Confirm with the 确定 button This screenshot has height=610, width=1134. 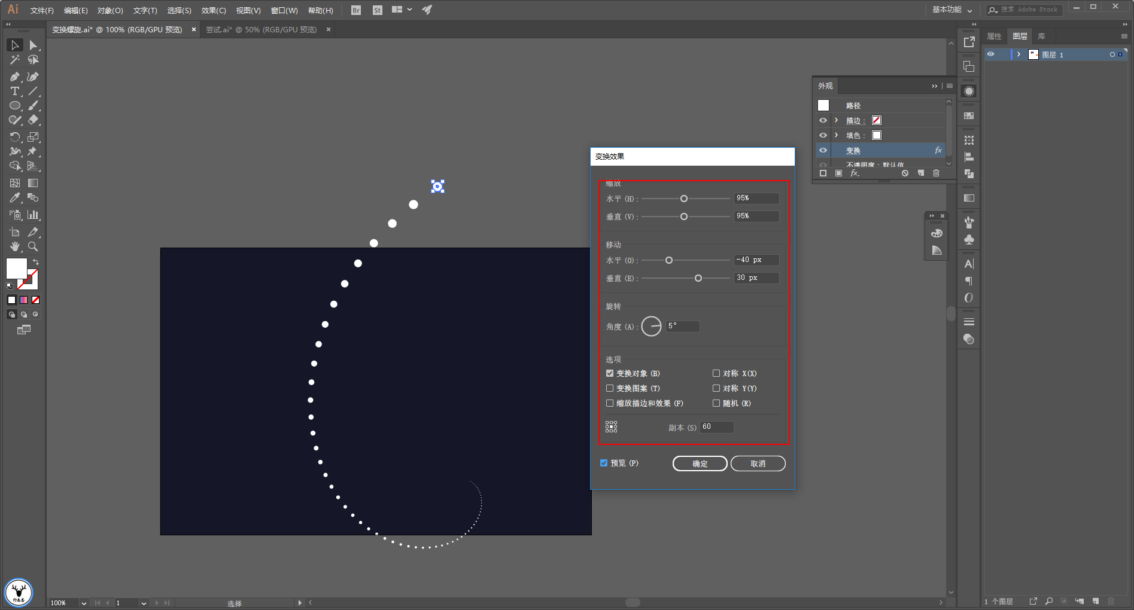pyautogui.click(x=700, y=463)
